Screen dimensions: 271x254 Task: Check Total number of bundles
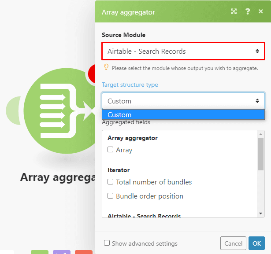(x=111, y=182)
